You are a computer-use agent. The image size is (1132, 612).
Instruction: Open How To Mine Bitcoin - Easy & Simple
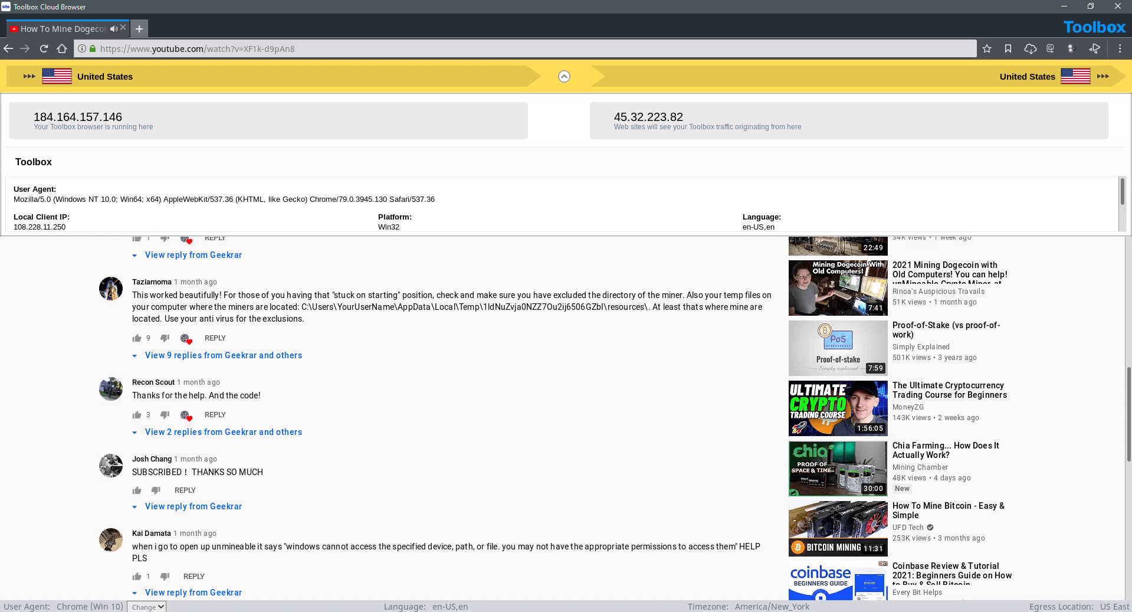pyautogui.click(x=948, y=510)
